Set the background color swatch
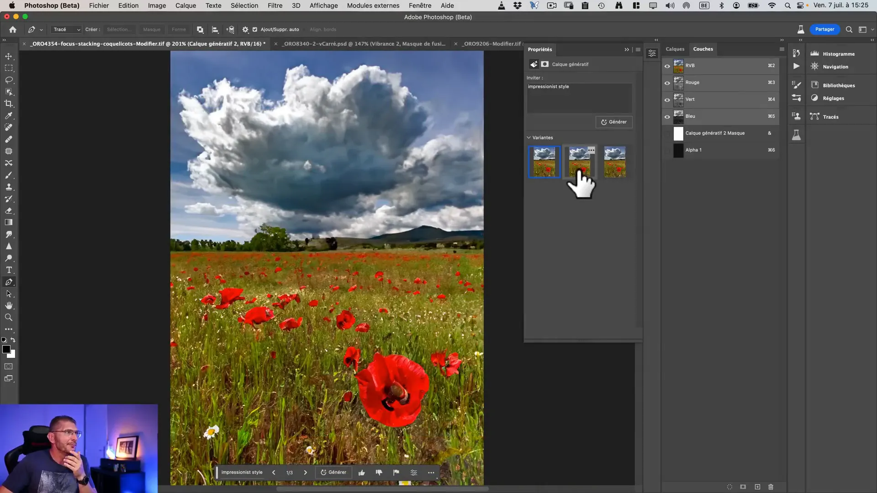The image size is (877, 493). click(x=13, y=355)
